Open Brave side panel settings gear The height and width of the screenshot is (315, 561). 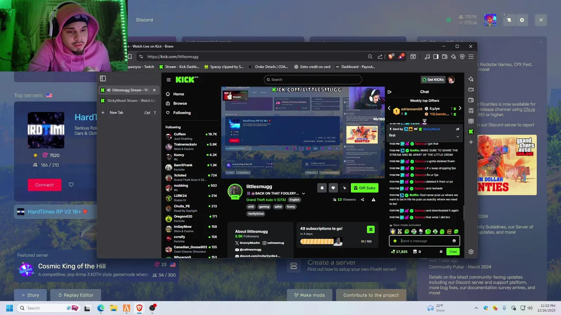coord(471,252)
